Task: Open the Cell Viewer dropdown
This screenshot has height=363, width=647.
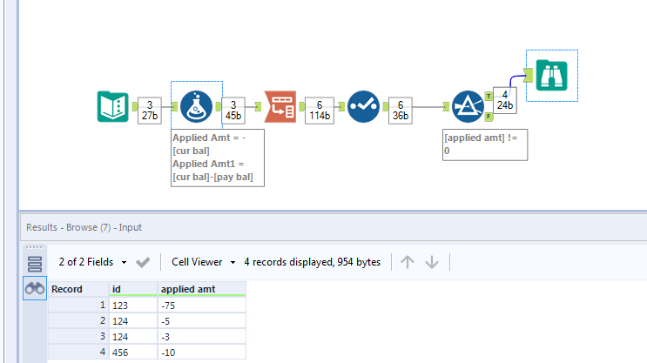Action: click(204, 262)
